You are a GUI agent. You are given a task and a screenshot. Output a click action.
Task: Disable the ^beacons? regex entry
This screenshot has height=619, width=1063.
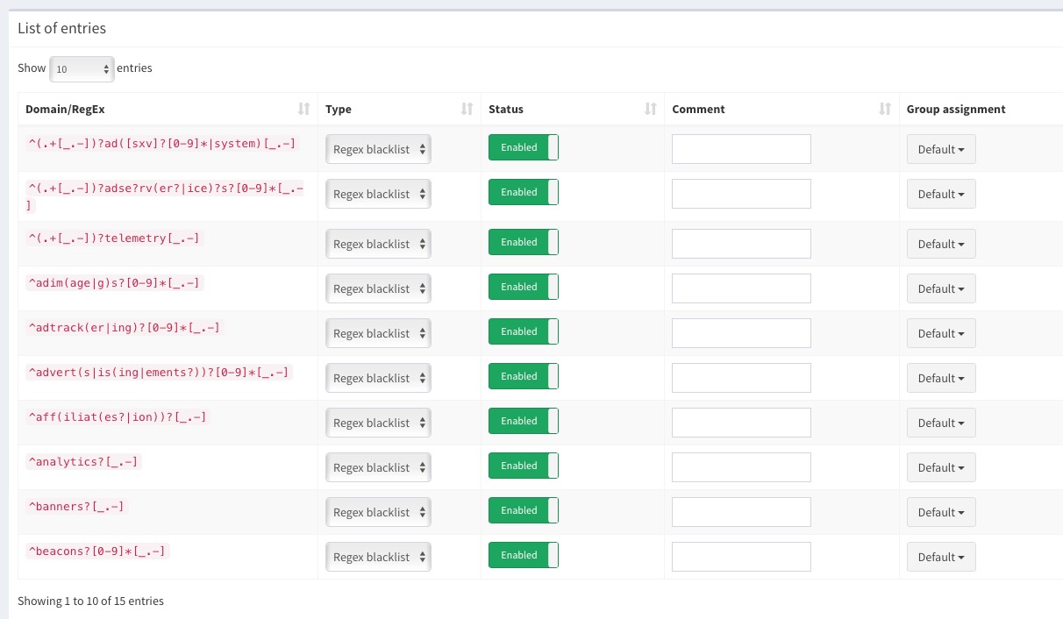click(523, 555)
